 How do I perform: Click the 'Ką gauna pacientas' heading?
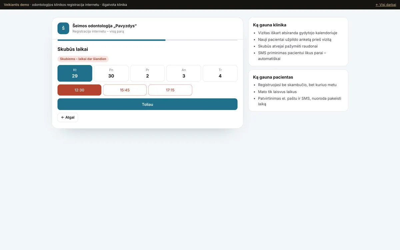coord(273,77)
